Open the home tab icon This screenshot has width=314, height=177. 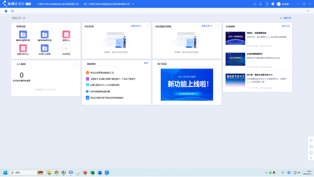tap(6, 11)
